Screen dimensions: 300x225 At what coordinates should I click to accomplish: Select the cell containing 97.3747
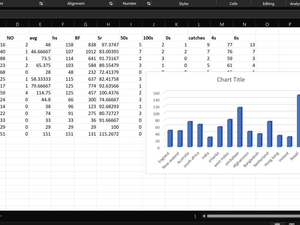click(108, 45)
